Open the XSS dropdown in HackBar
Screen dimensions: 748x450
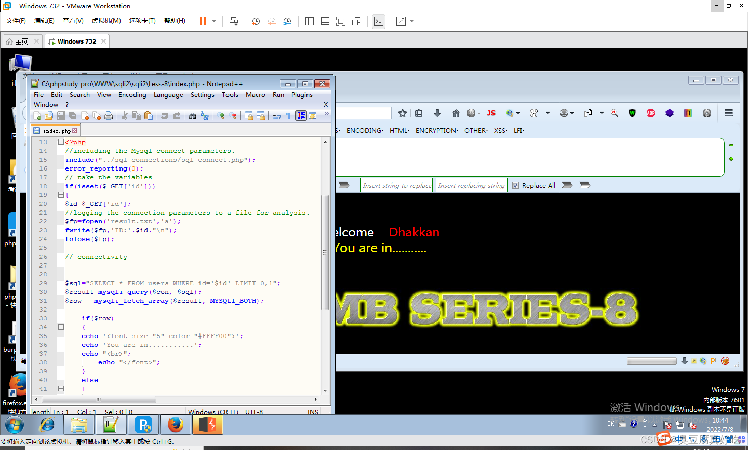[x=500, y=130]
